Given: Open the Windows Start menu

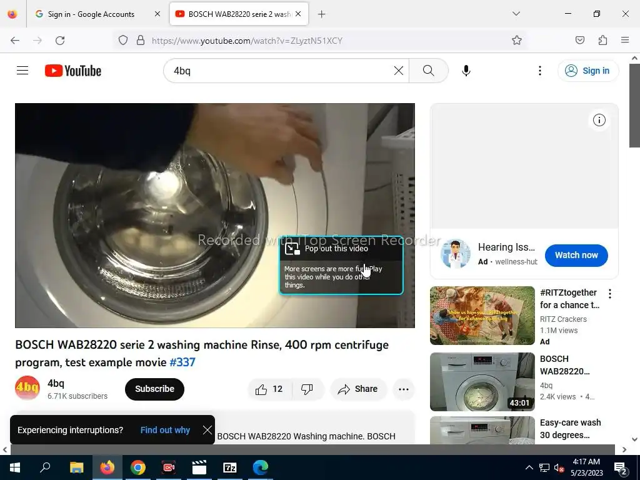Looking at the screenshot, I should coord(15,467).
